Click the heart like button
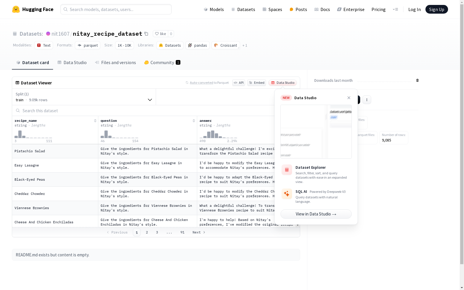 (160, 34)
